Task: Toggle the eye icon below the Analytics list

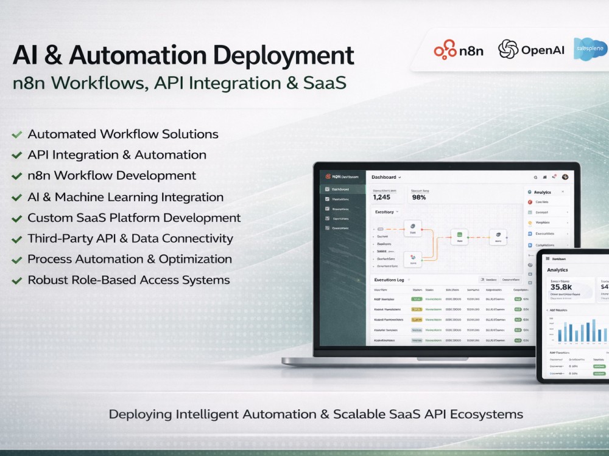Action: [x=530, y=265]
